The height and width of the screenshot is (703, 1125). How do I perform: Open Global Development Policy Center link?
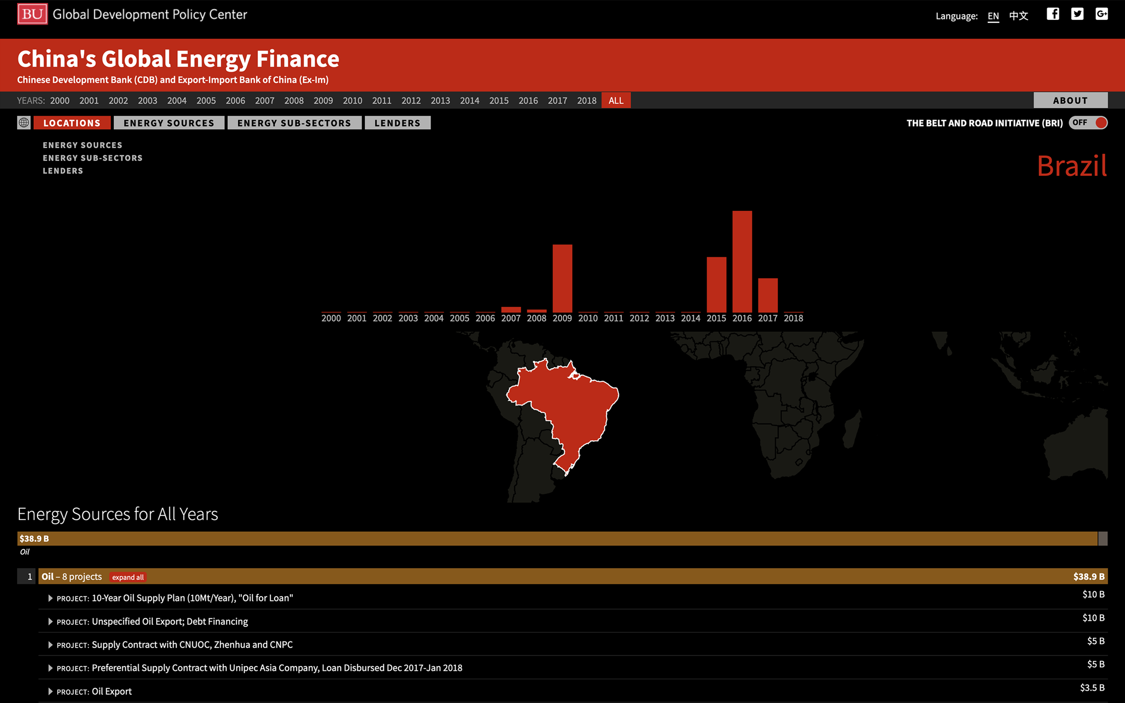tap(150, 14)
